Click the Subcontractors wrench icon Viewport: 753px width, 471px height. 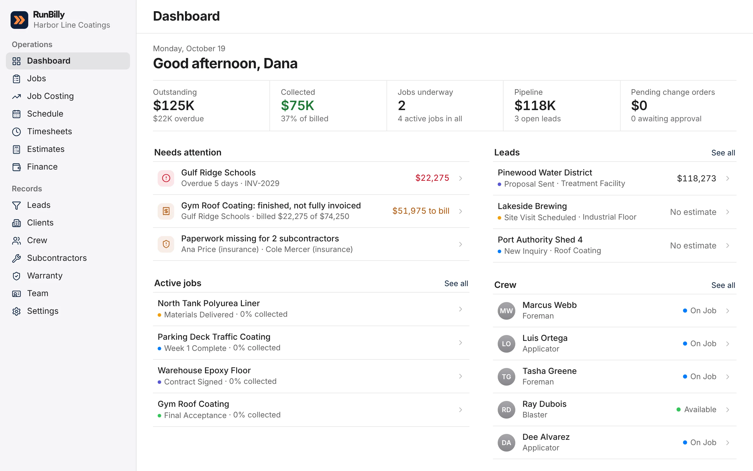(x=16, y=258)
